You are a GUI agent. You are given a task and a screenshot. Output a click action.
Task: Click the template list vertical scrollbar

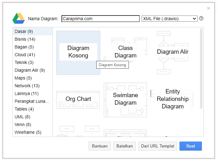[201, 68]
